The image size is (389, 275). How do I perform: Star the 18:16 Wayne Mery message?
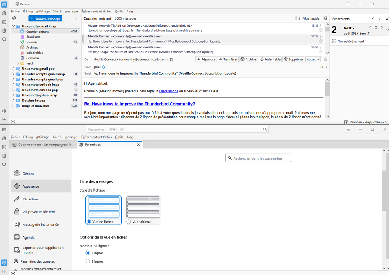tap(321, 30)
